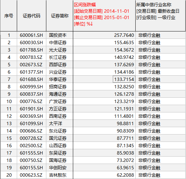186x179 pixels.
Task: Open 中信证券 in the name column
Action: (58, 42)
